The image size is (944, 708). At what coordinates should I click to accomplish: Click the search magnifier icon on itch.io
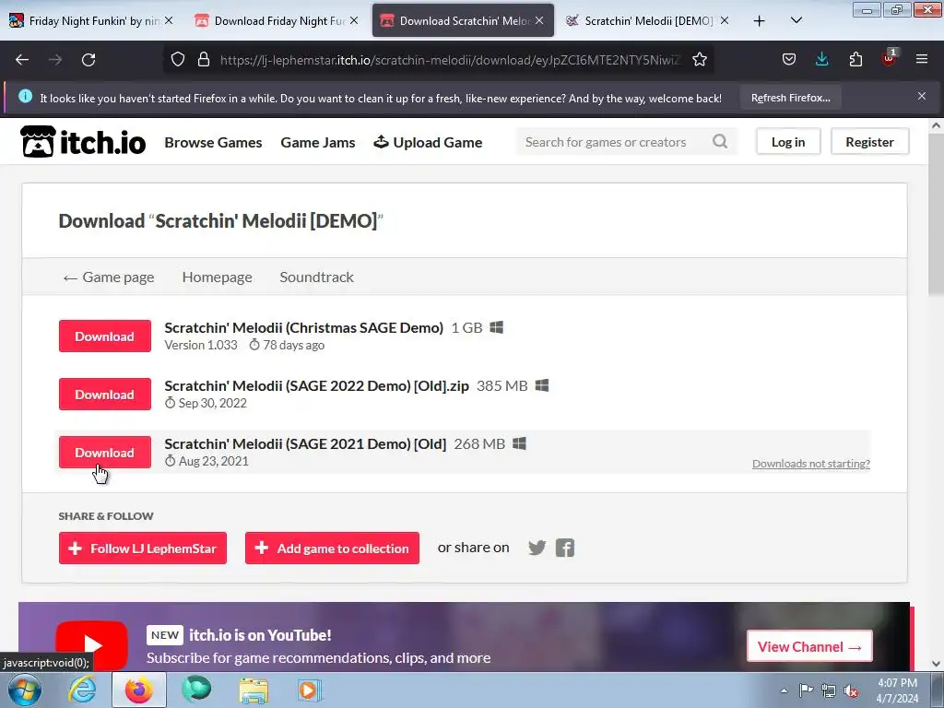tap(720, 142)
